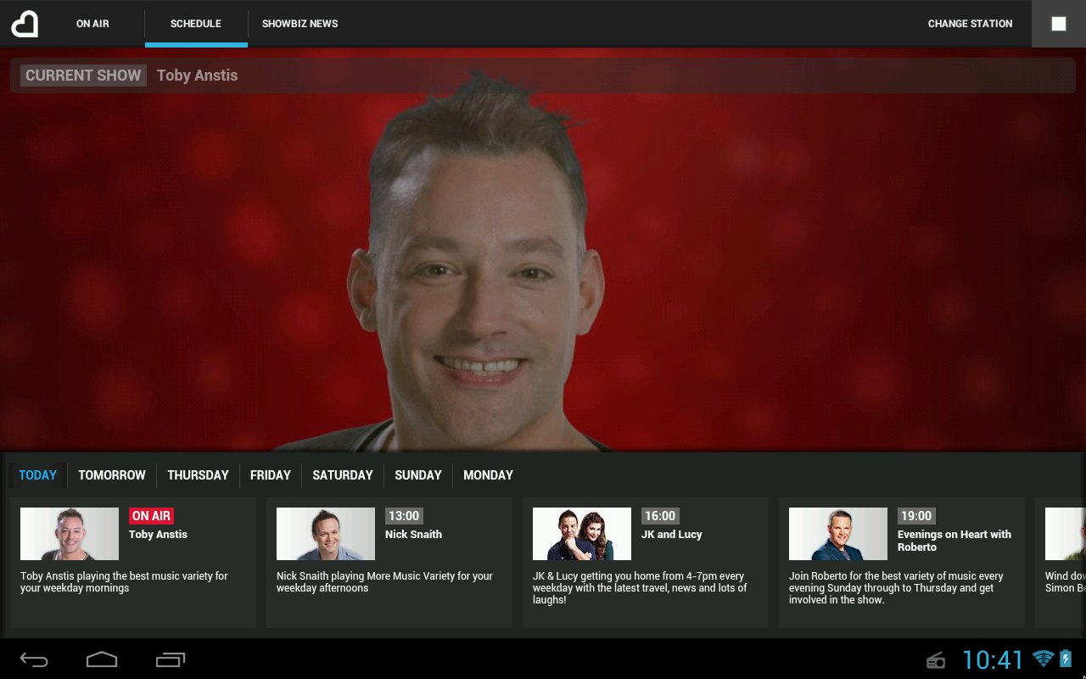Open Evenings on Heart with Roberto details
Viewport: 1086px width, 679px height.
click(x=901, y=563)
